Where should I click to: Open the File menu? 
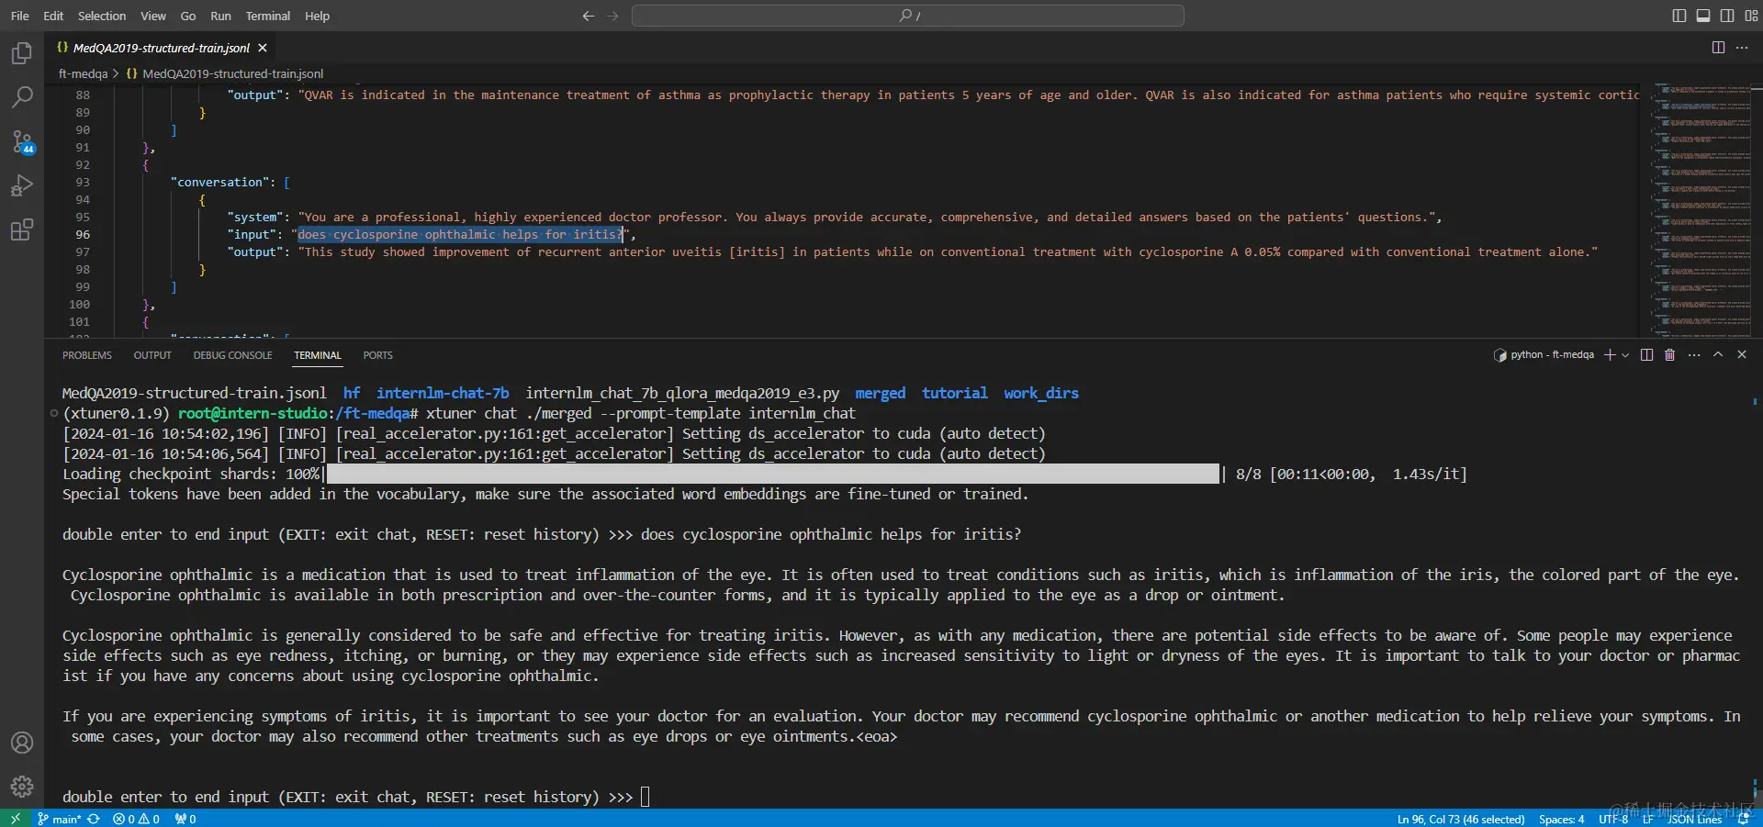pyautogui.click(x=20, y=16)
